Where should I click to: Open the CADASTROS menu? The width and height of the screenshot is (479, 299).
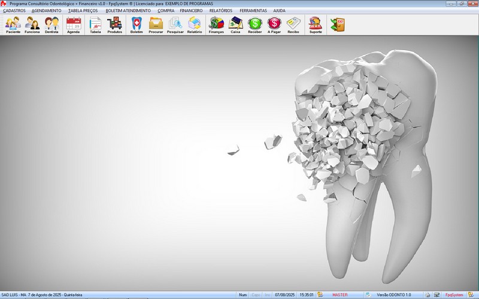tap(14, 11)
